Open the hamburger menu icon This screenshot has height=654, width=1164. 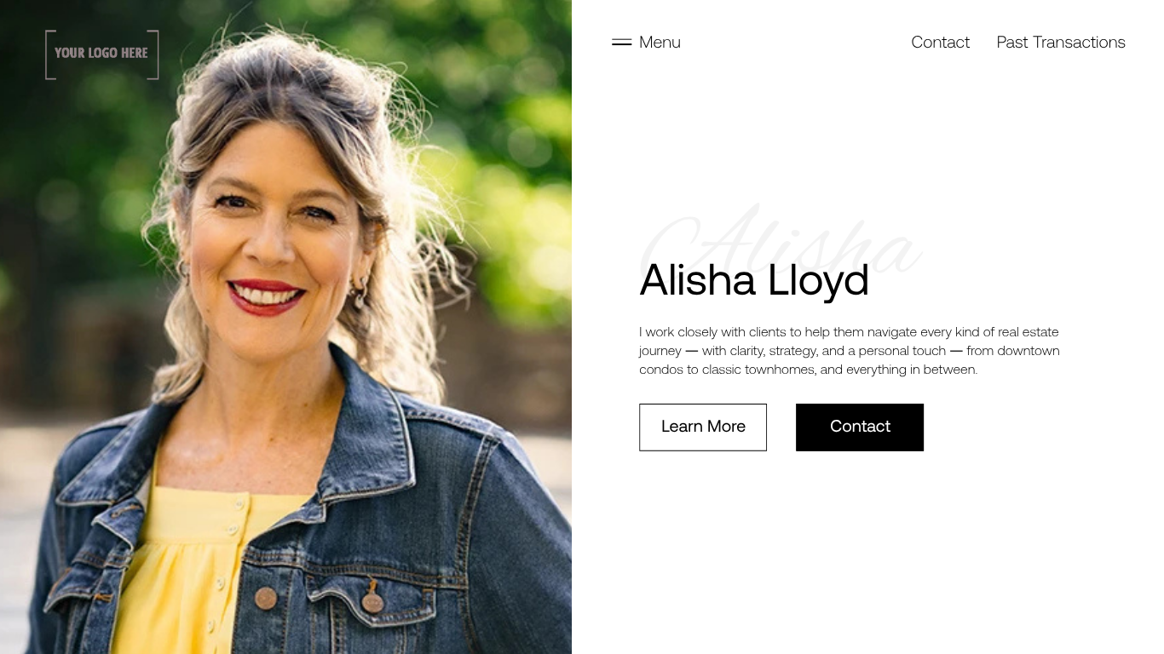[621, 43]
